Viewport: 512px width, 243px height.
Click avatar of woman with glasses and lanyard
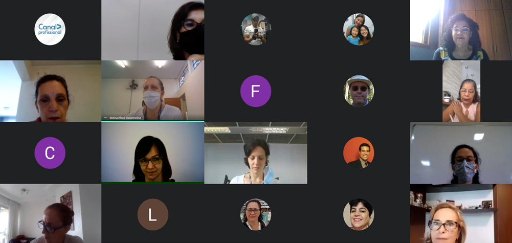(256, 214)
